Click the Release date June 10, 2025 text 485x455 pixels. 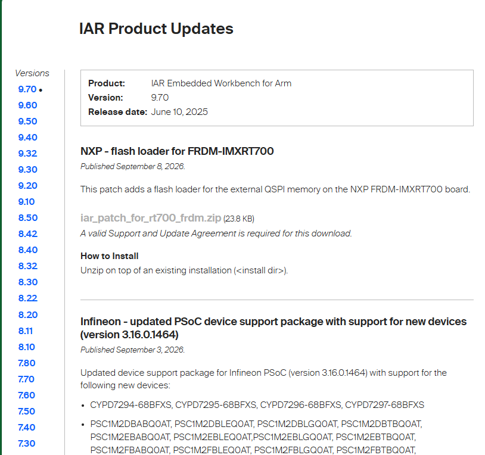tap(148, 112)
